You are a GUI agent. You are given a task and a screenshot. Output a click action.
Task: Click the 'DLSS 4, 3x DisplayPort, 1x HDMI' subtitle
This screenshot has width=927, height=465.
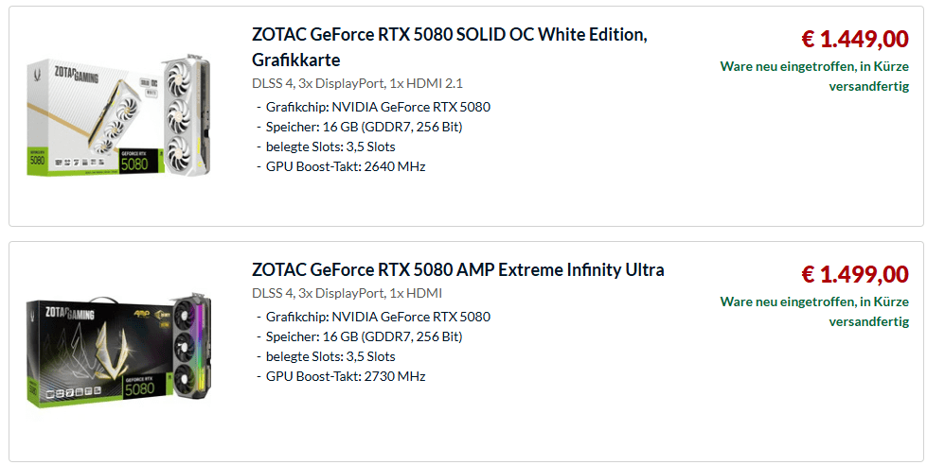point(348,293)
